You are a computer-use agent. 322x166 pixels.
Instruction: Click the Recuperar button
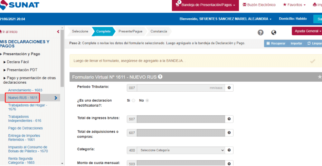tap(275, 43)
